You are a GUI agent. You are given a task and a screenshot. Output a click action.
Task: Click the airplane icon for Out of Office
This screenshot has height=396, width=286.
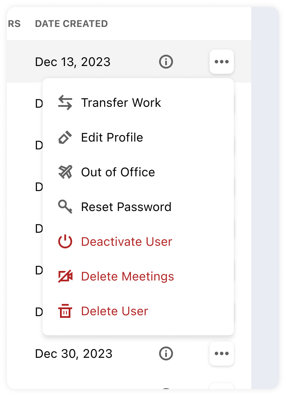pos(64,172)
